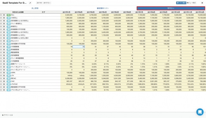The width and height of the screenshot is (206, 118).
Task: Click the 1,262,500 cell in LTV row
Action: coord(200,76)
